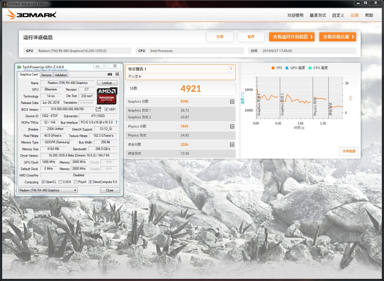Click the Lookup button
Screen dimensions: 384x281
pos(107,83)
